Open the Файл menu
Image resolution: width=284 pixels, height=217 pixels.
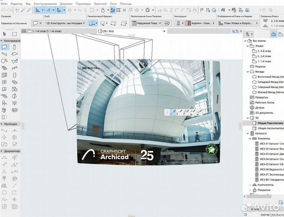4,4
